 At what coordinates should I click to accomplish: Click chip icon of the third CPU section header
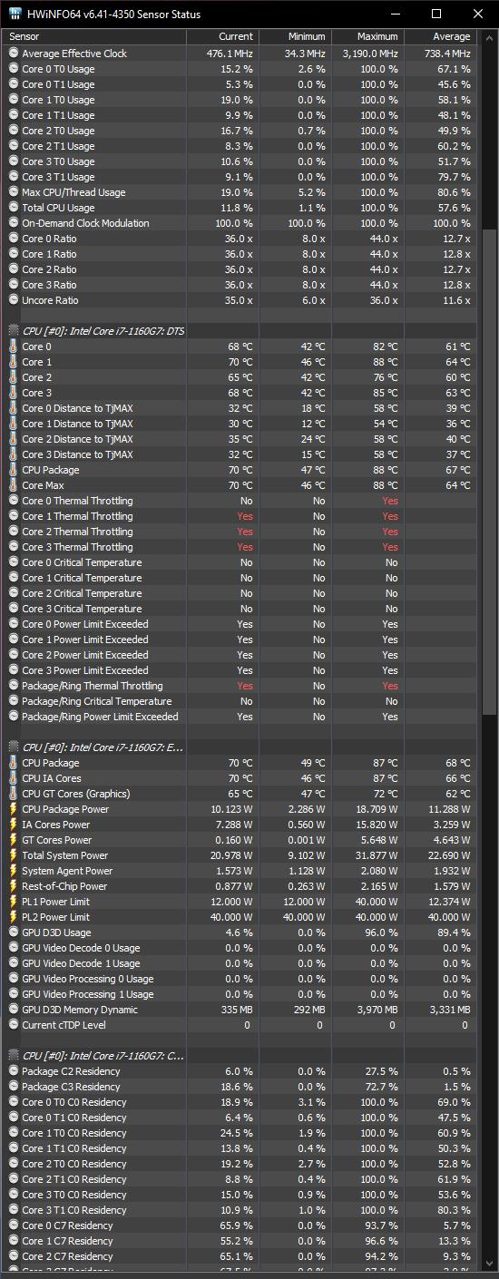click(13, 1056)
